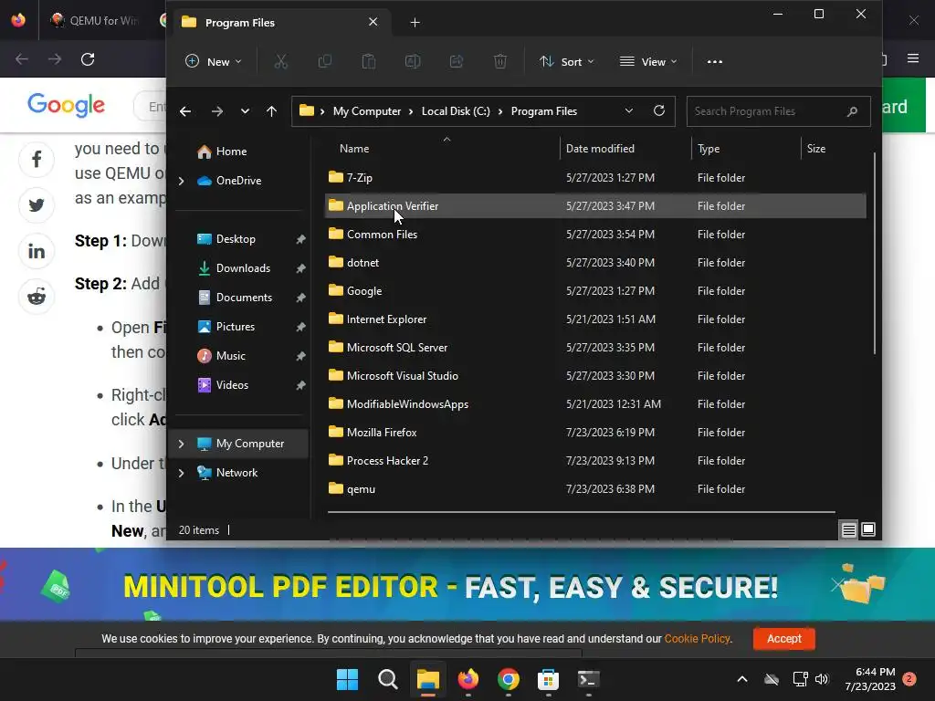The height and width of the screenshot is (701, 935).
Task: Click Local Disk (C:) breadcrumb
Action: (x=456, y=111)
